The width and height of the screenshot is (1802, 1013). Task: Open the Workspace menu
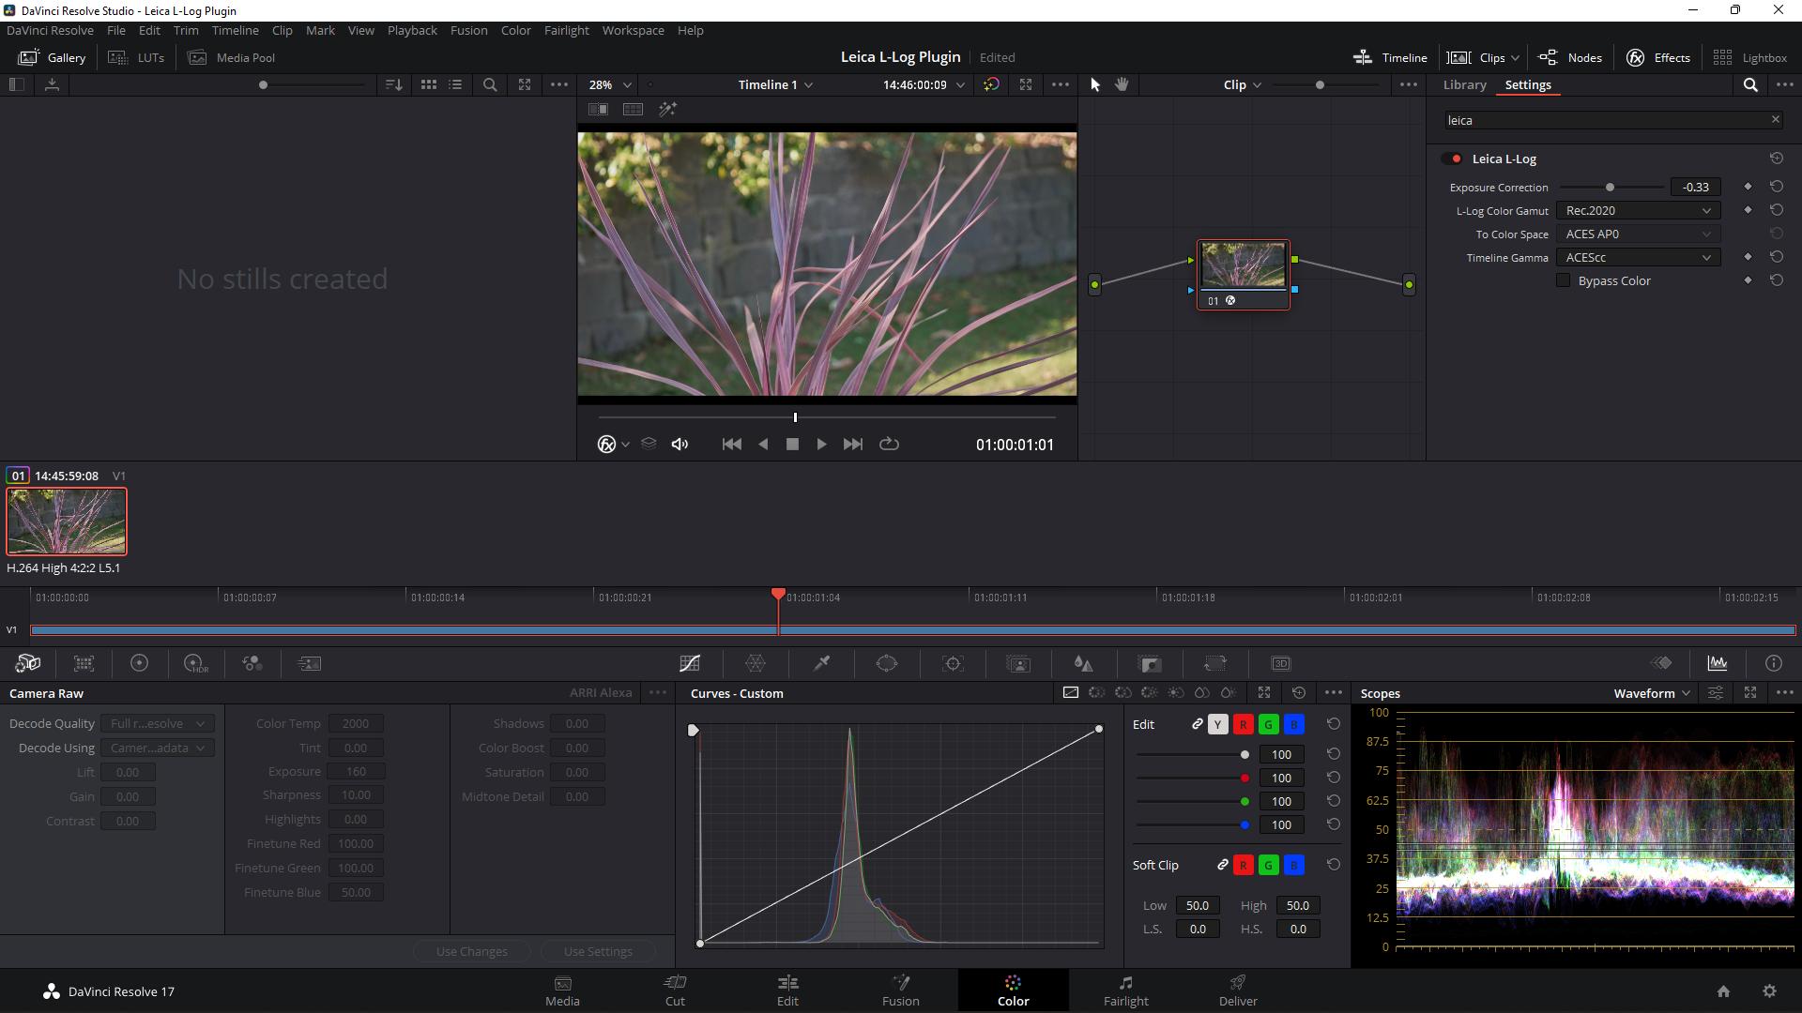[x=633, y=30]
